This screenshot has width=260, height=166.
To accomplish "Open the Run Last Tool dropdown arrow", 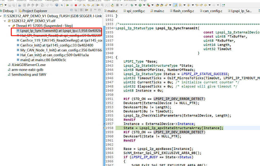I will [153, 5].
